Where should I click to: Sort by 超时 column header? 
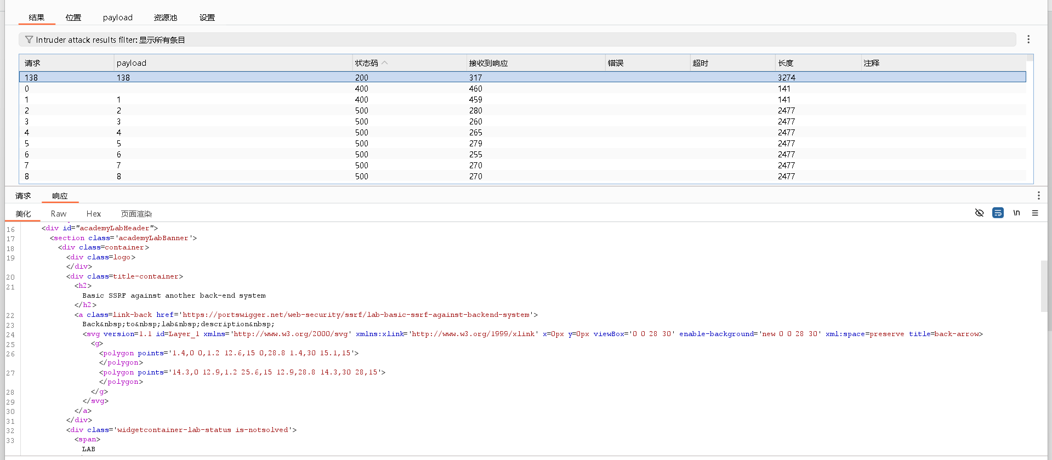(x=732, y=63)
